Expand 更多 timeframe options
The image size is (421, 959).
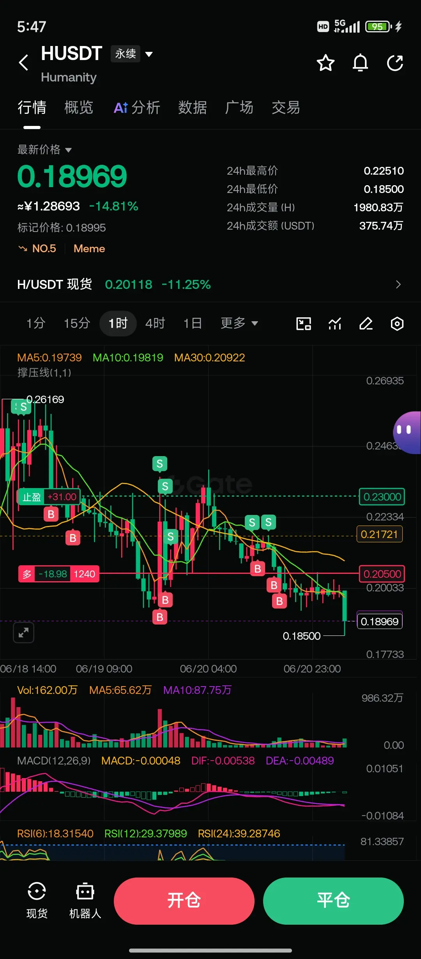(239, 323)
